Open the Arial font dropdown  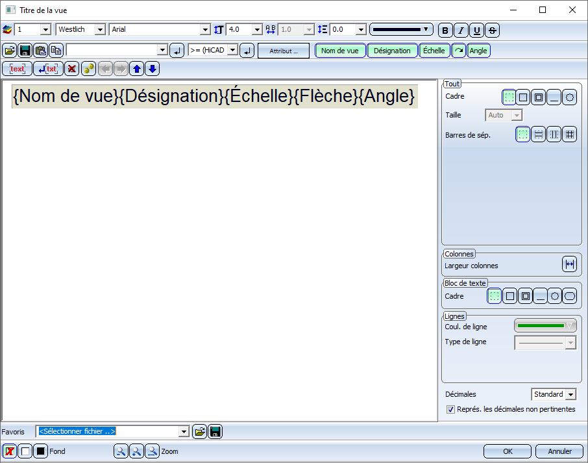tap(205, 30)
